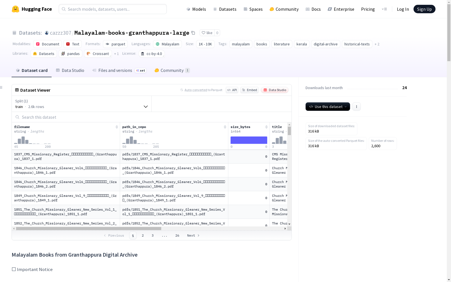Open the dataset options three-dot menu
Screen dimensions: 451x282
click(357, 107)
